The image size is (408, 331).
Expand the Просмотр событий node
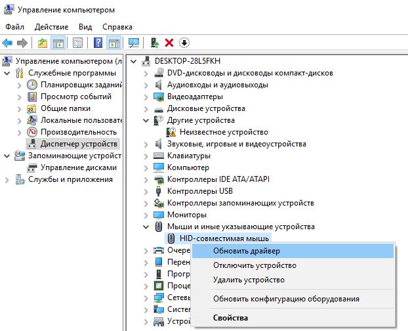19,97
